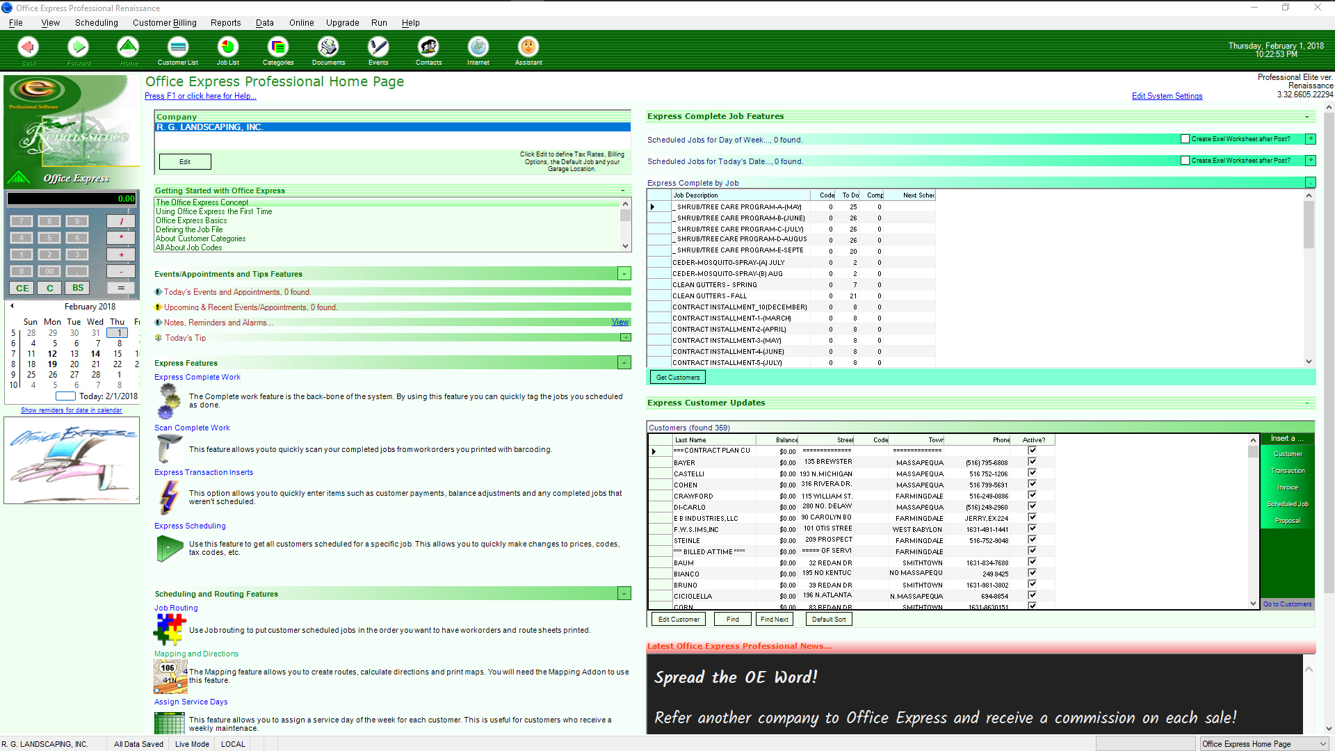Image resolution: width=1335 pixels, height=751 pixels.
Task: Collapse the Express Complete by Job section
Action: click(1311, 183)
